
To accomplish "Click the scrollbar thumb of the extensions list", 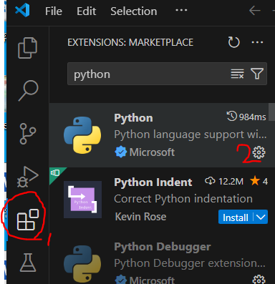I will tap(271, 112).
